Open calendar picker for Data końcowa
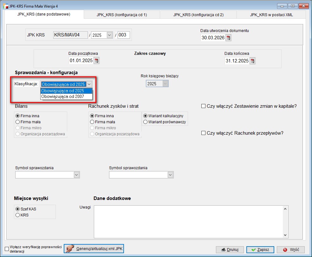 point(252,61)
